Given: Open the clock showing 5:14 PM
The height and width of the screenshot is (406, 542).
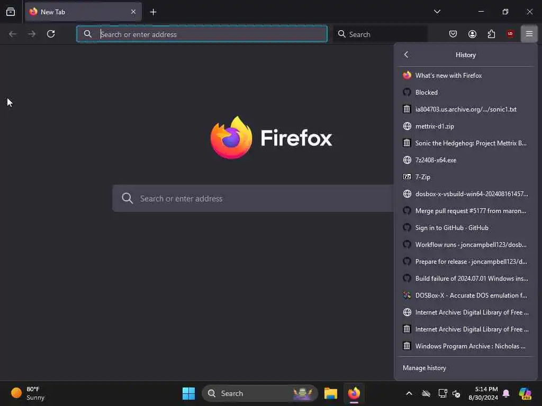Looking at the screenshot, I should [x=483, y=393].
